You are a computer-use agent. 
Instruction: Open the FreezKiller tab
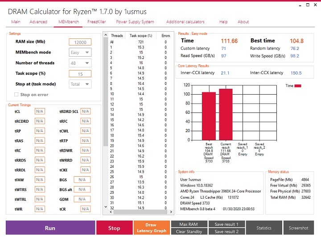pyautogui.click(x=97, y=22)
